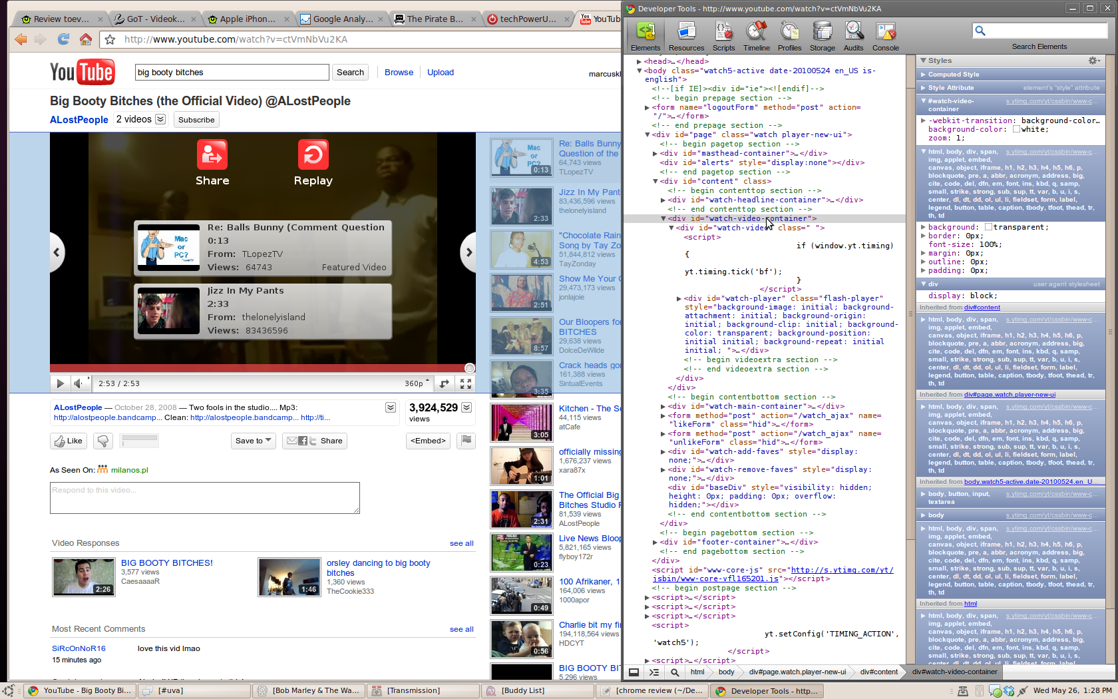The width and height of the screenshot is (1118, 699).
Task: Expand the view count statistics
Action: tap(466, 407)
